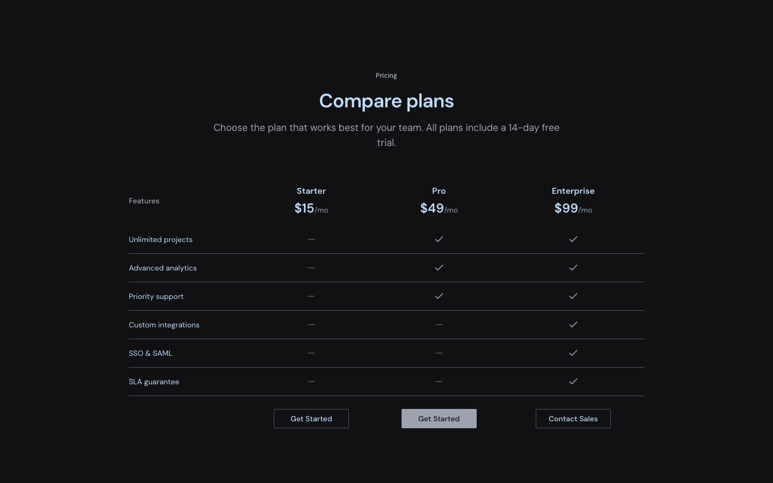Screen dimensions: 773x483
Task: Select the Enterprise plan column header
Action: click(573, 191)
